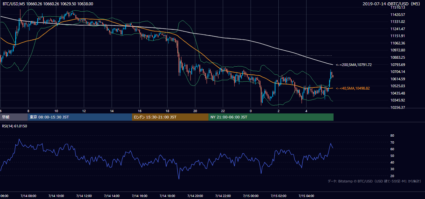Image resolution: width=425 pixels, height=199 pixels.
Task: Click the 早朝 session bar
Action: coord(14,117)
